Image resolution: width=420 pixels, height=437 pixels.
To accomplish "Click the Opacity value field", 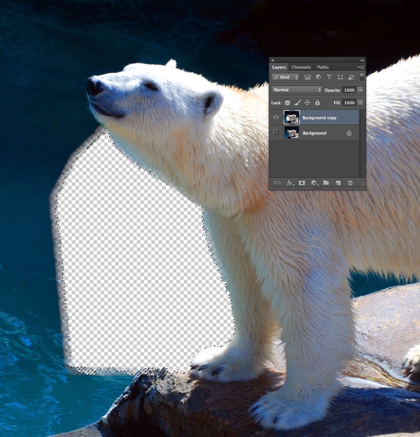I will [349, 90].
